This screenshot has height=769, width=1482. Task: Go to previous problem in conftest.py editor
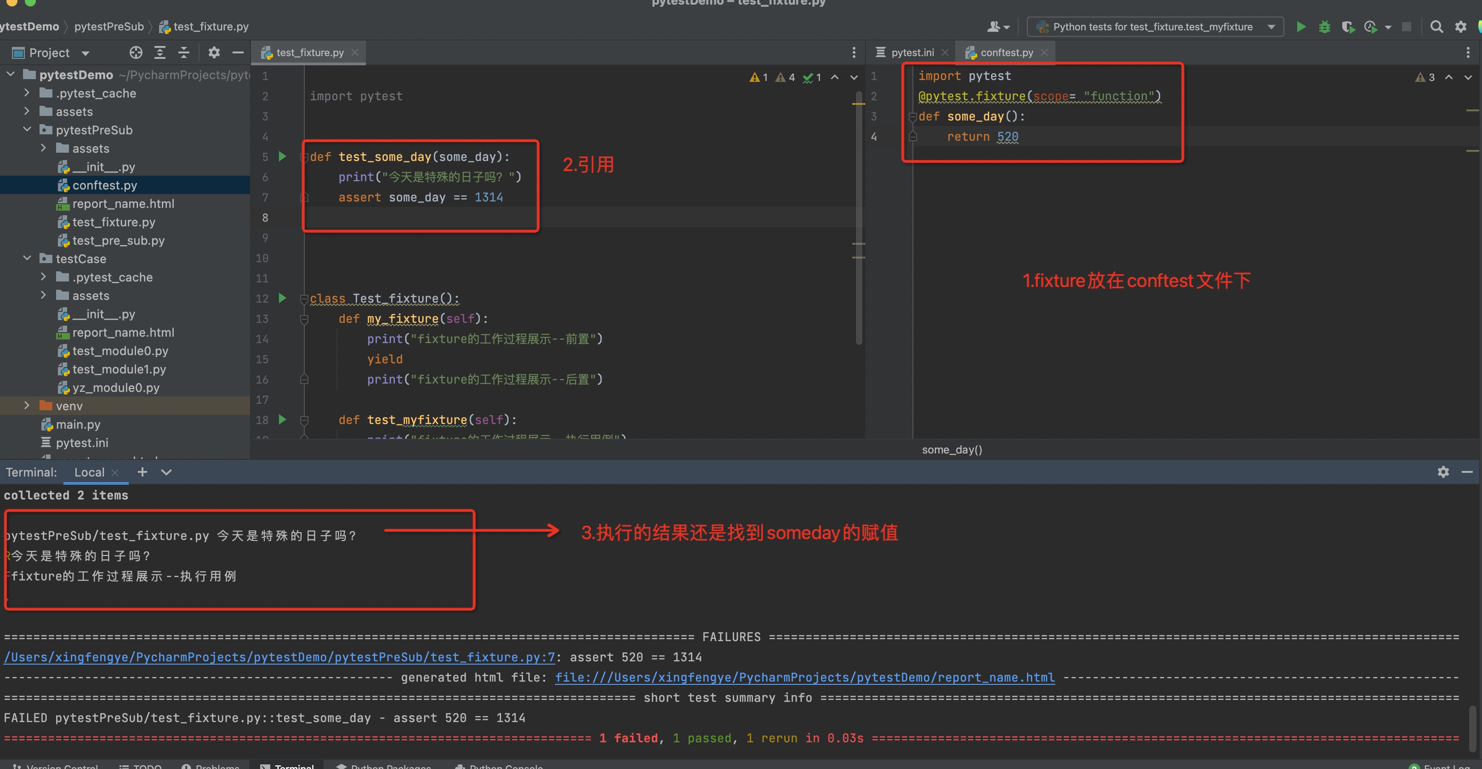(x=1448, y=77)
